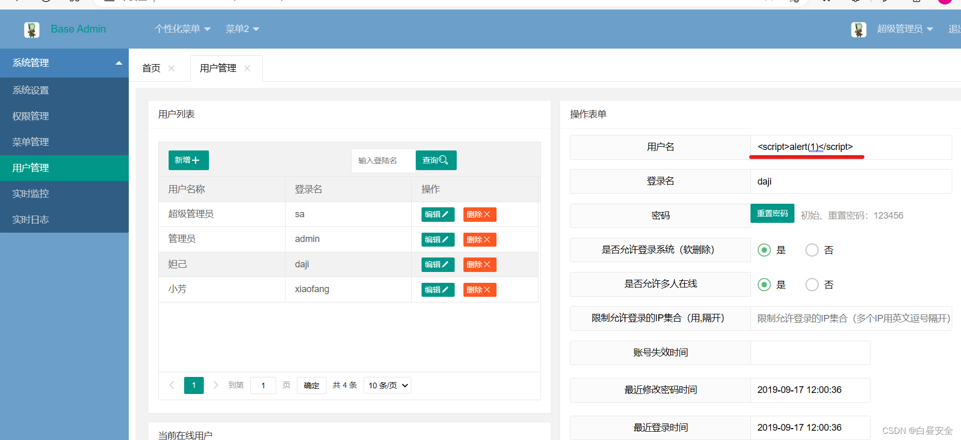Image resolution: width=961 pixels, height=440 pixels.
Task: Open 实时监控 in the sidebar
Action: point(64,194)
